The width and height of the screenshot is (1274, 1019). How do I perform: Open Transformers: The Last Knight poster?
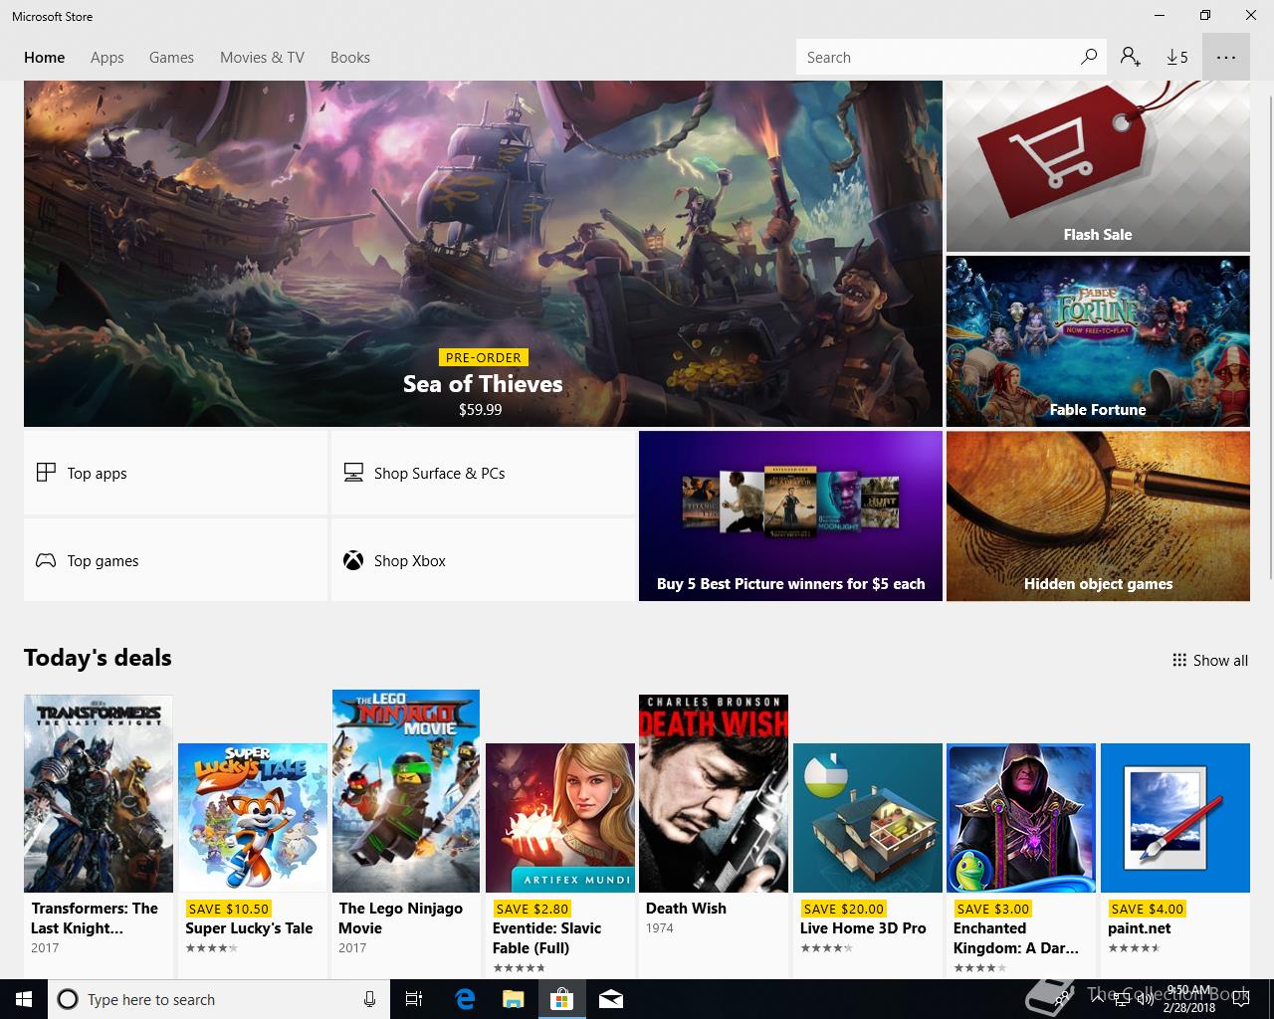click(99, 793)
